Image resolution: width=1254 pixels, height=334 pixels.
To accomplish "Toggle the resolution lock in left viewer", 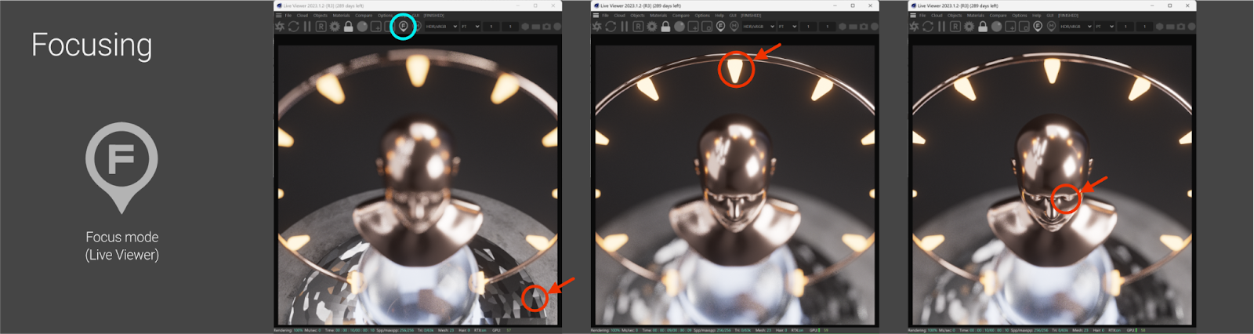I will (x=349, y=27).
